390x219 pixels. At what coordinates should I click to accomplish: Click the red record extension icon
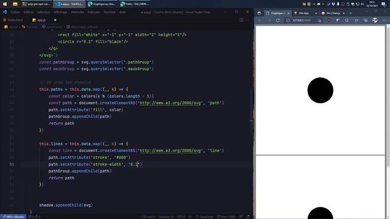coord(329,20)
